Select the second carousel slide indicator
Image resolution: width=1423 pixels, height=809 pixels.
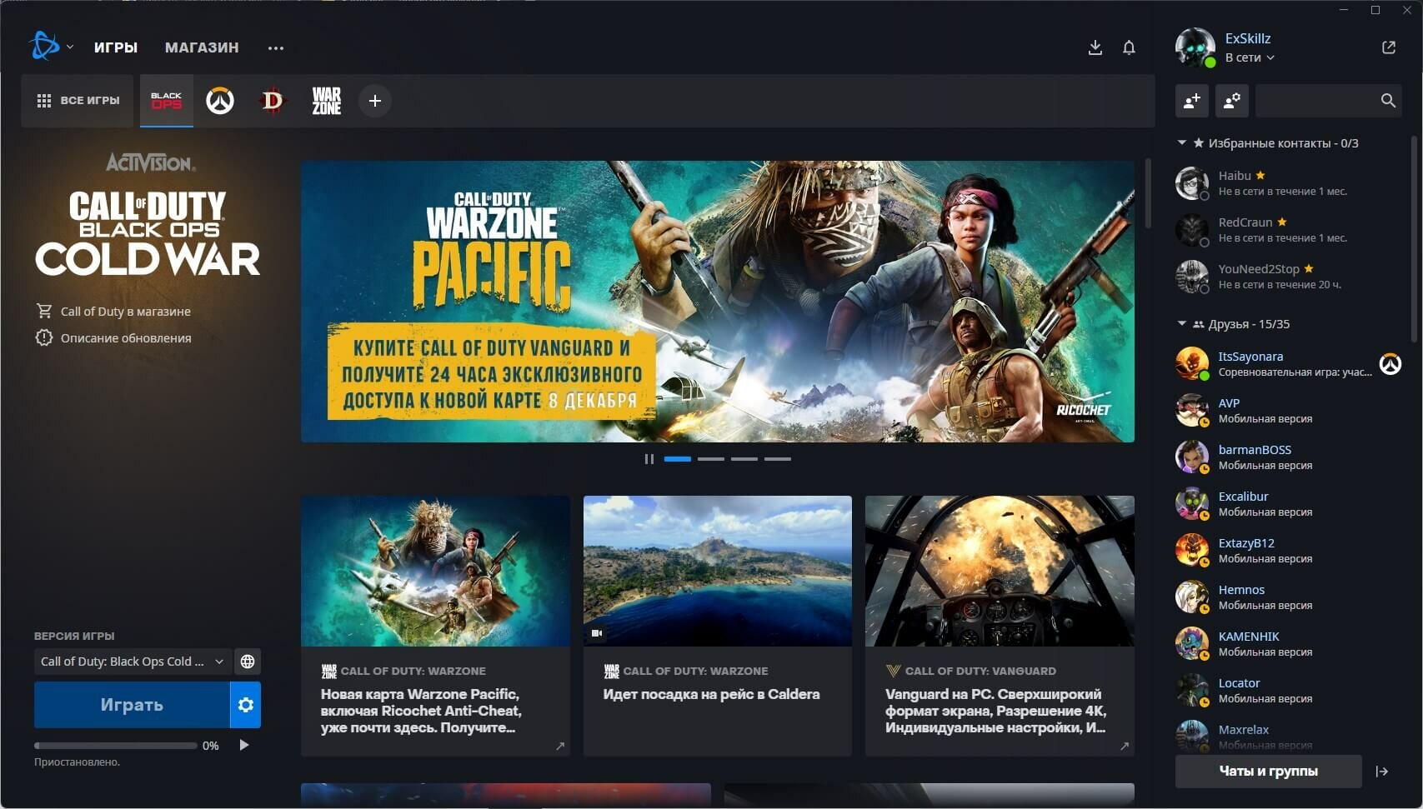[x=711, y=459]
